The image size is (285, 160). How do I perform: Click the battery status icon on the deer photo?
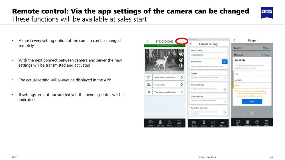pyautogui.click(x=181, y=65)
